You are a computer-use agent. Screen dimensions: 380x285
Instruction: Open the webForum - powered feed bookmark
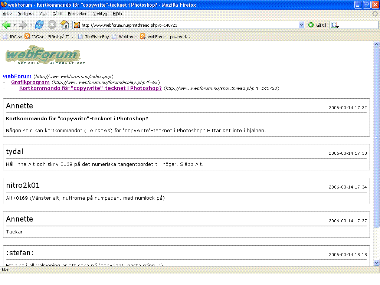click(165, 37)
